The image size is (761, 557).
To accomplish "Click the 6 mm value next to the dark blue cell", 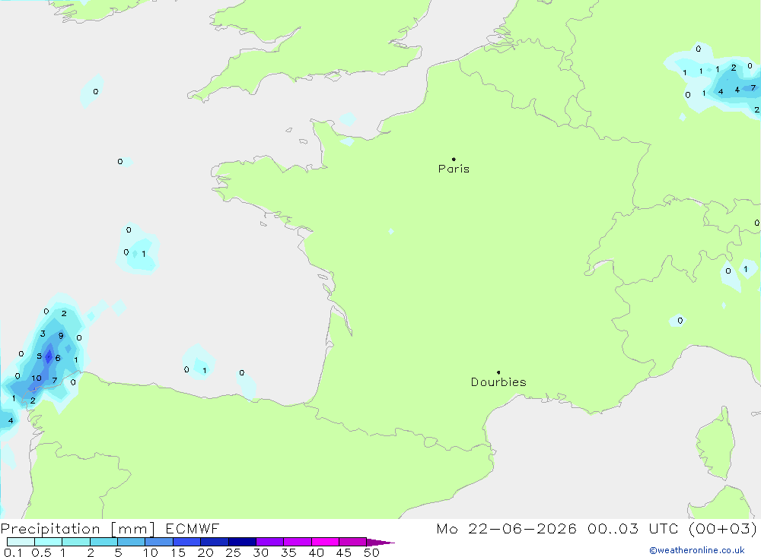I will pos(58,358).
